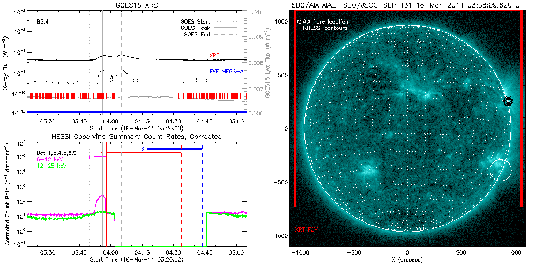
Task: Select the red XRT label in GOES plot
Action: pos(215,55)
